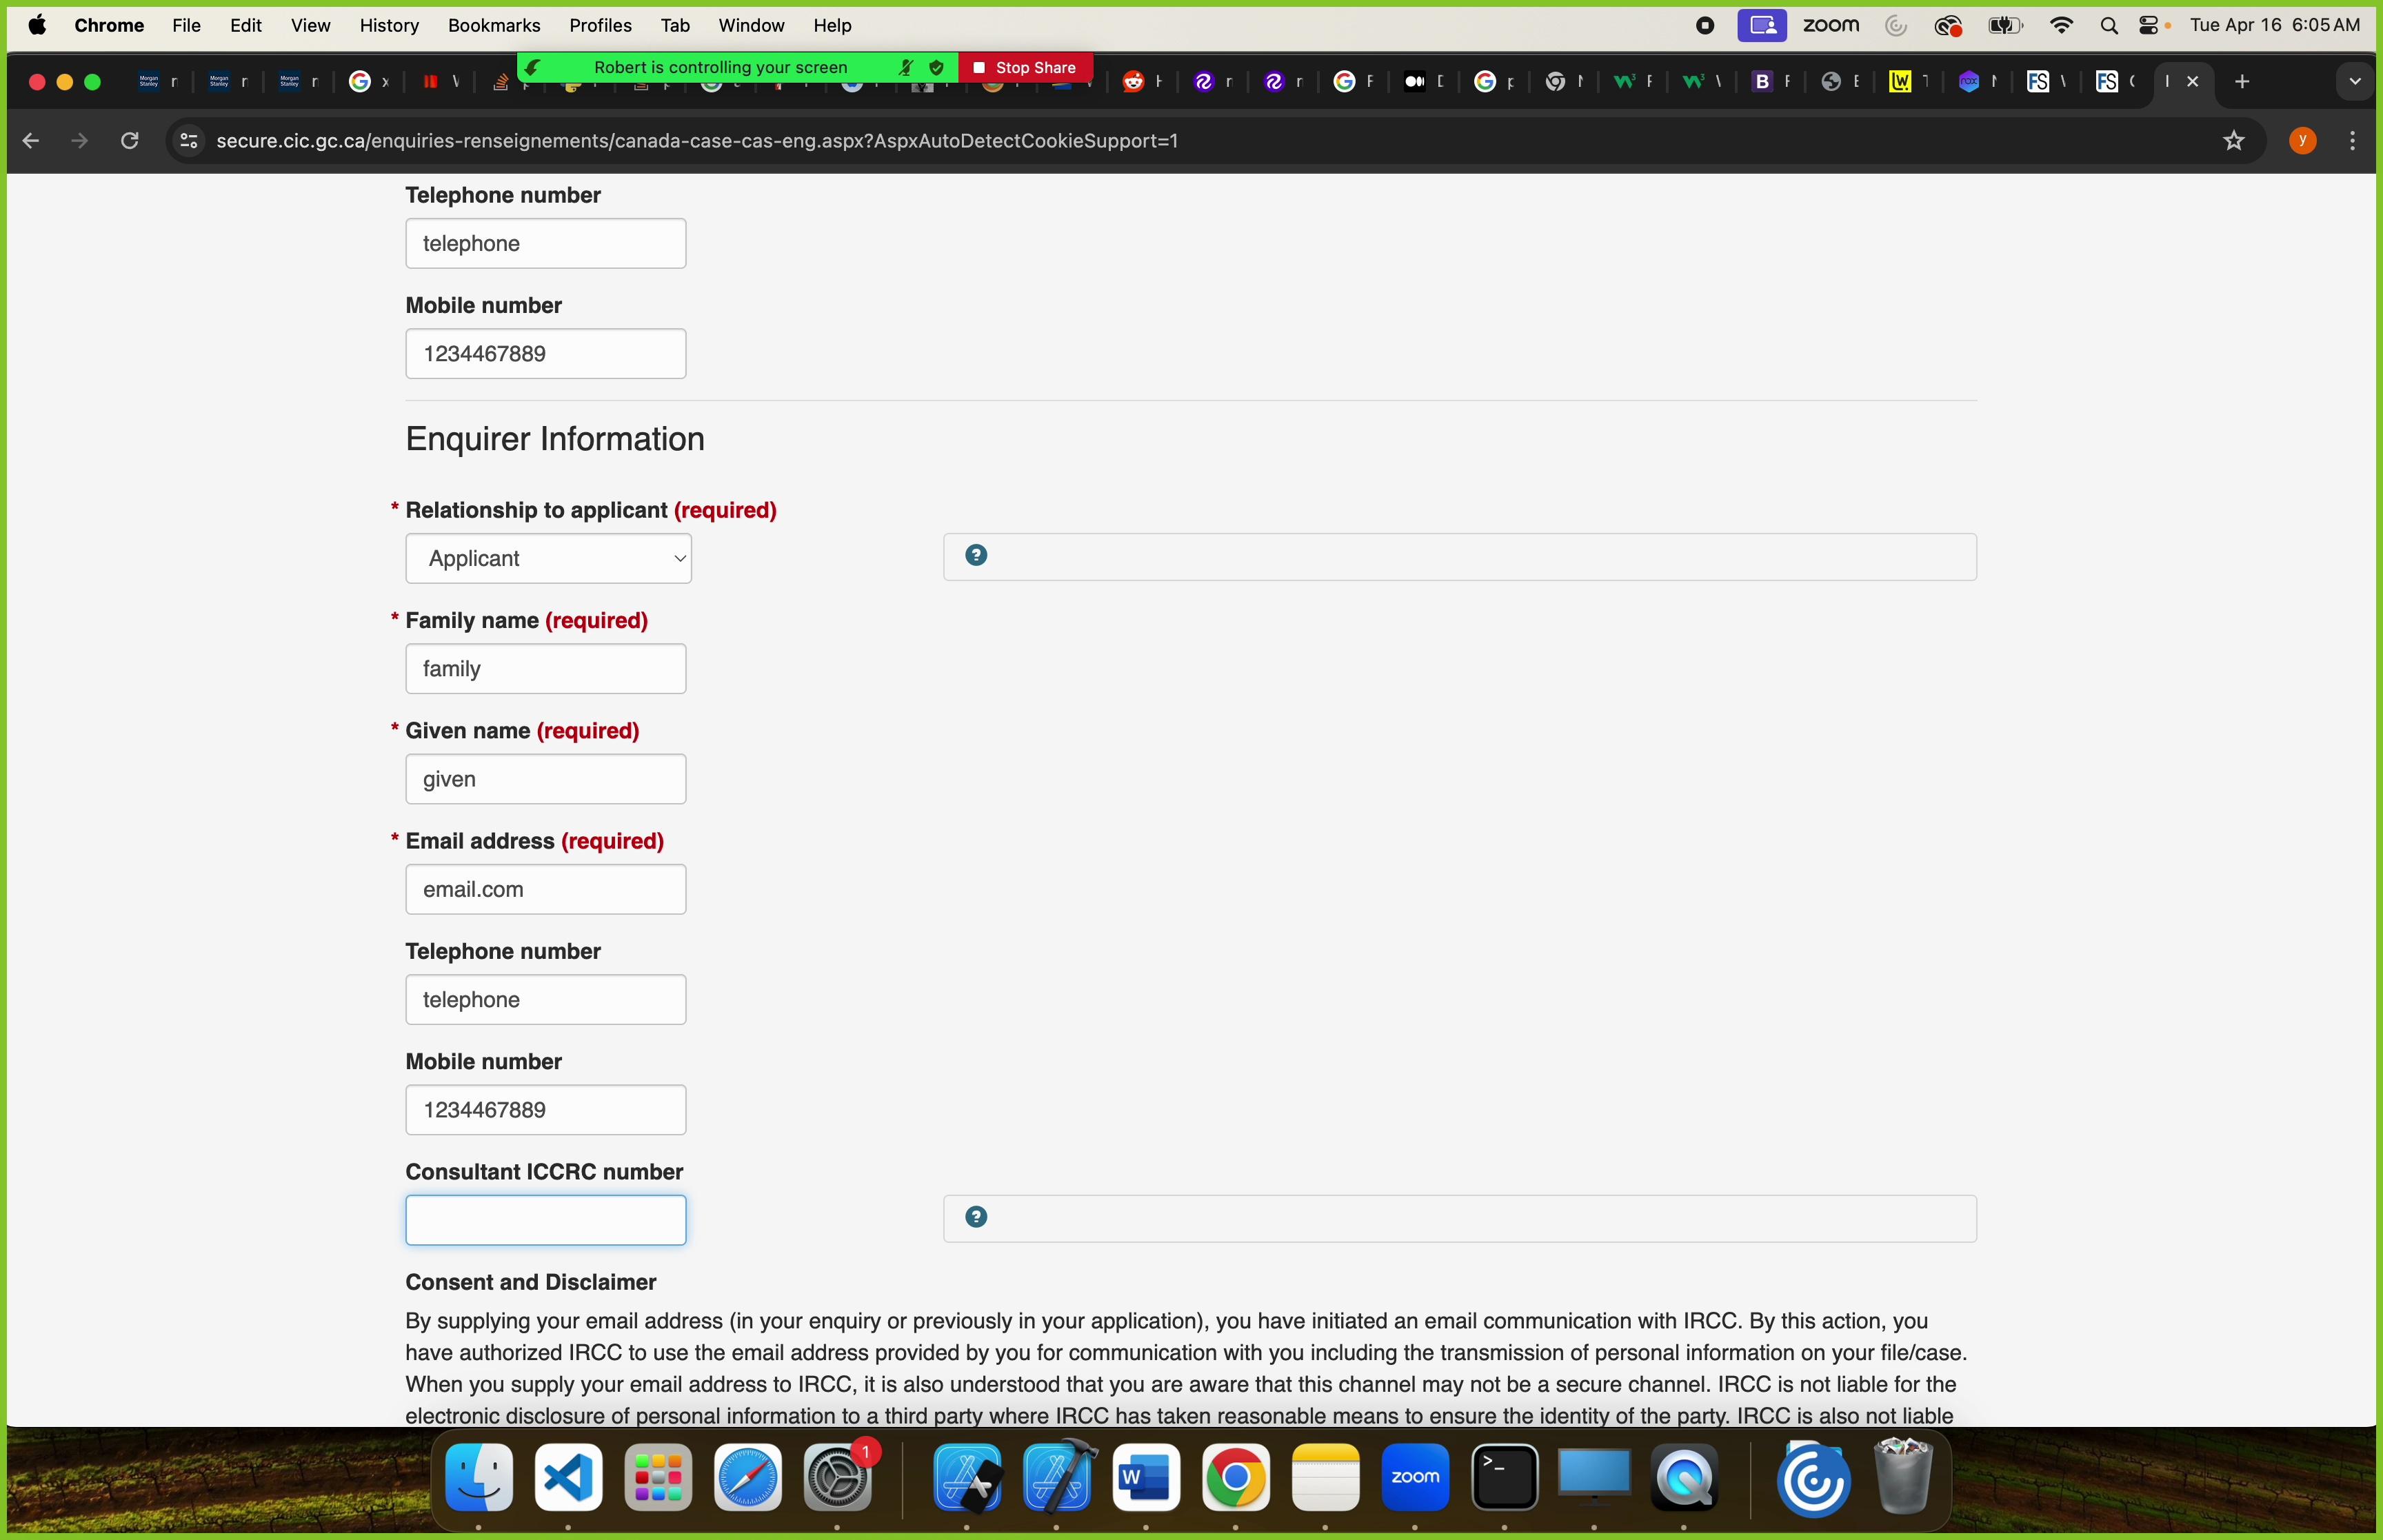Scroll down to view Consent and Disclaimer
The width and height of the screenshot is (2383, 1540).
(x=530, y=1281)
